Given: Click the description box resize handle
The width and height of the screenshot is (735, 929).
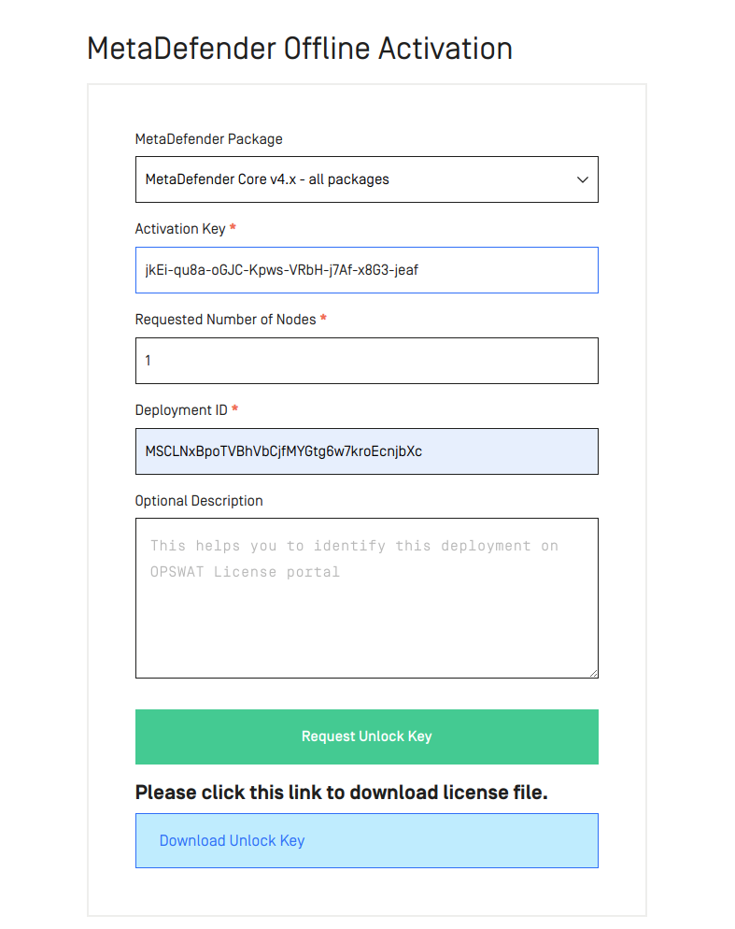Looking at the screenshot, I should (x=593, y=674).
